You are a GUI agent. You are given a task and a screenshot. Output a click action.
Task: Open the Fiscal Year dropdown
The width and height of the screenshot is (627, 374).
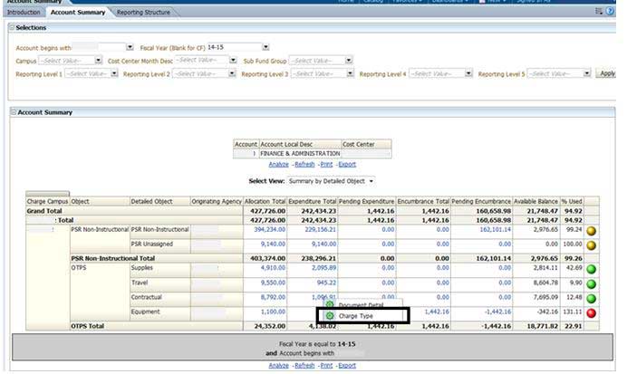point(265,46)
